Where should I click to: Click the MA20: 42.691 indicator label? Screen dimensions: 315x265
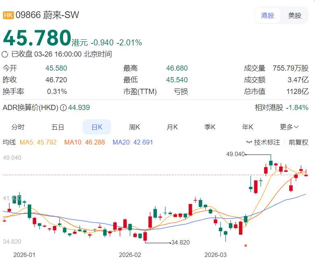133,142
